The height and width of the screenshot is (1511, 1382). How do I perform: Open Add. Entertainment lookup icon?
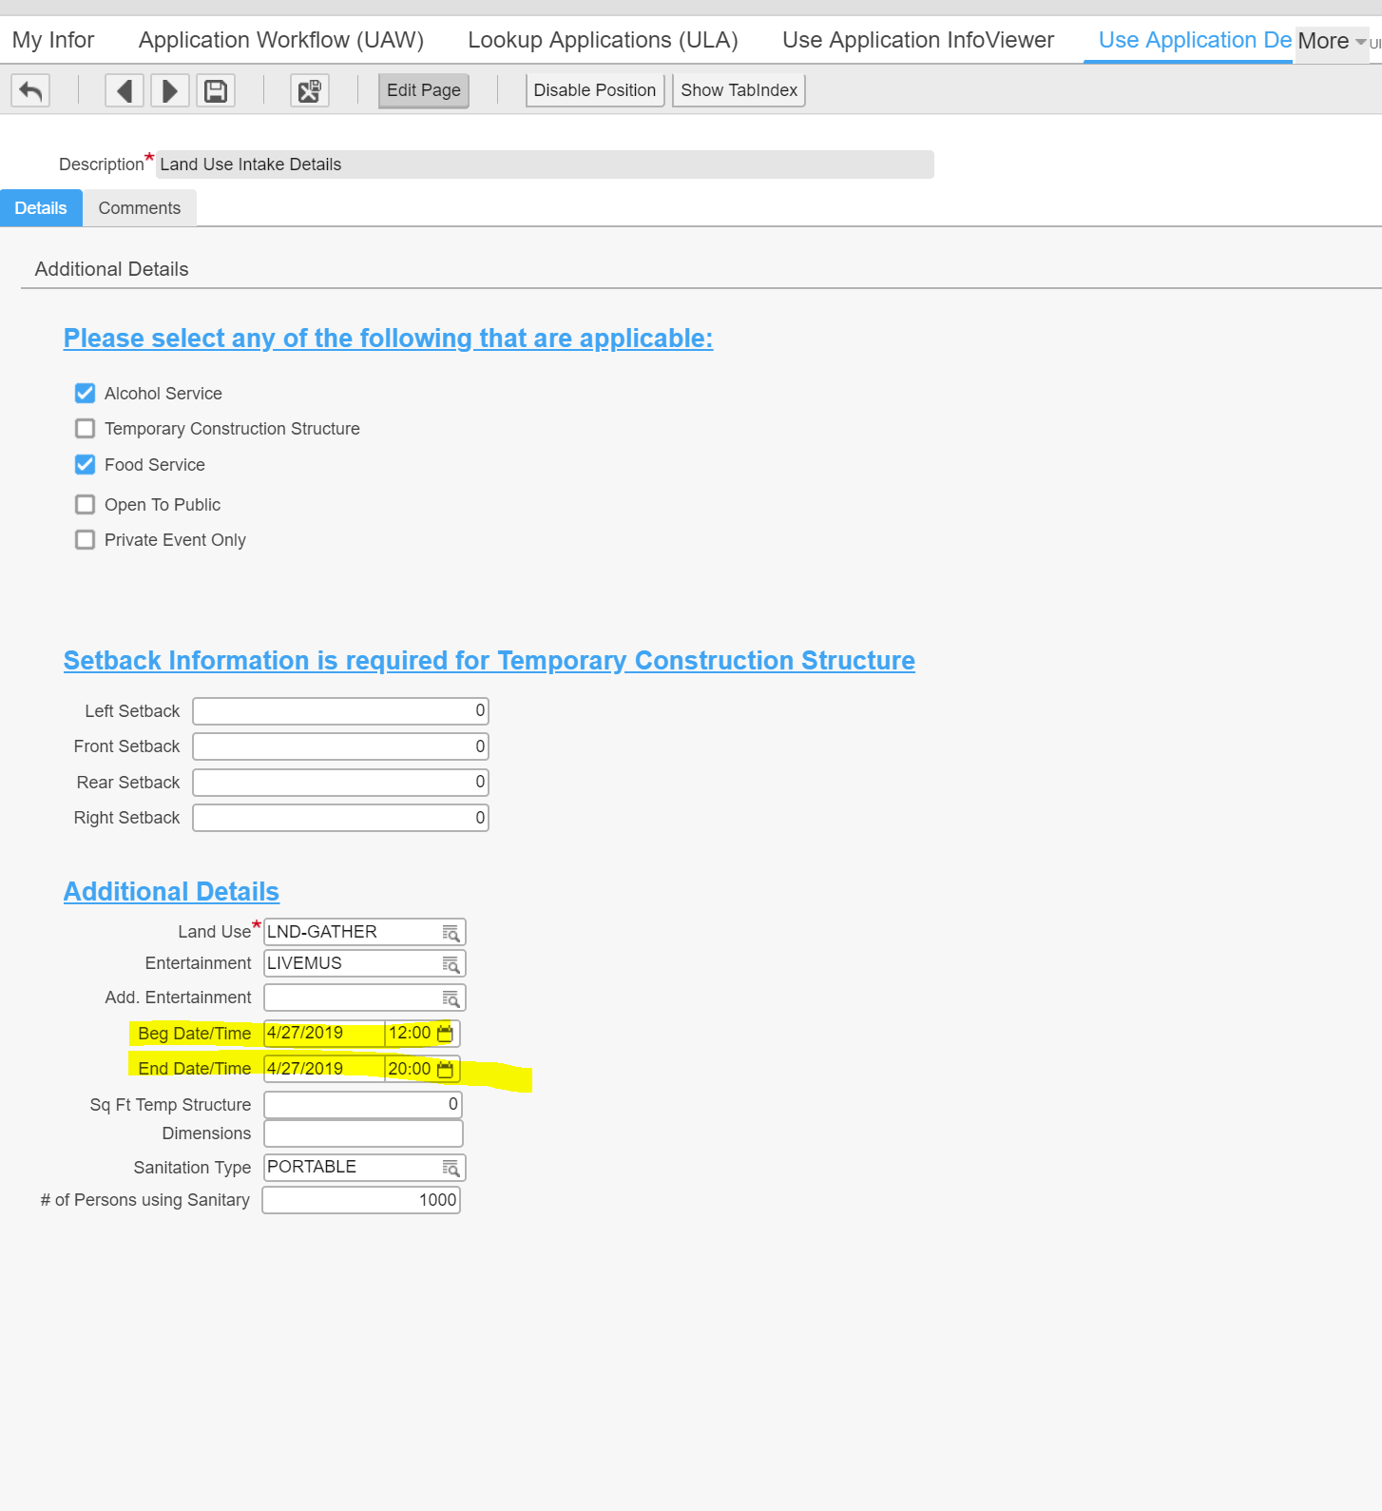pos(451,998)
